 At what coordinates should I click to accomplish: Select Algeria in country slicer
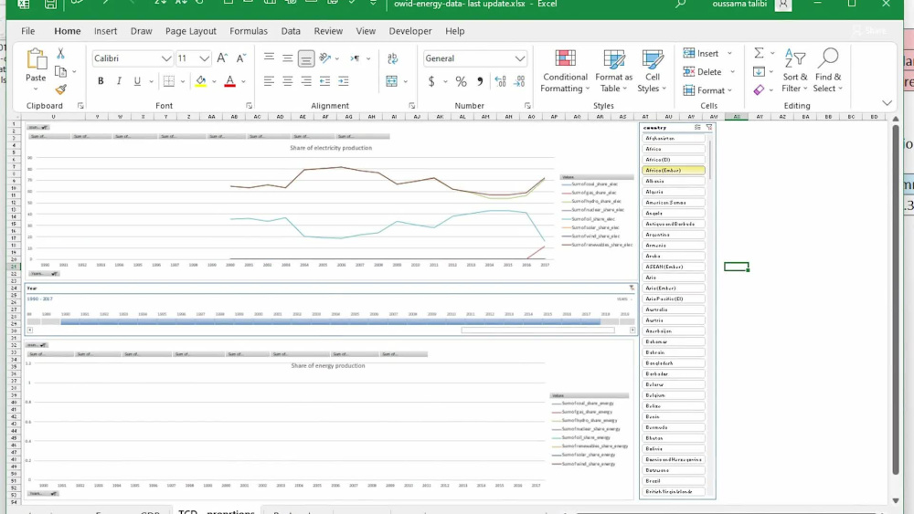click(674, 192)
